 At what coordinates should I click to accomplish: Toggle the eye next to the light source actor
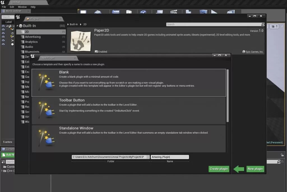pyautogui.click(x=3, y=37)
